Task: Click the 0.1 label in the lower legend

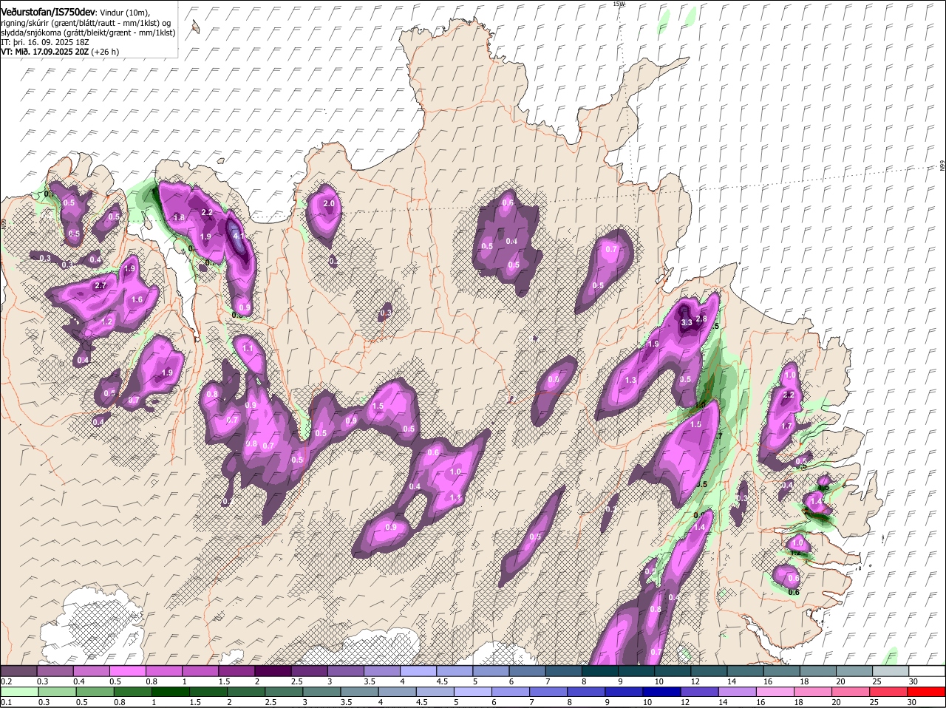Action: pos(6,702)
